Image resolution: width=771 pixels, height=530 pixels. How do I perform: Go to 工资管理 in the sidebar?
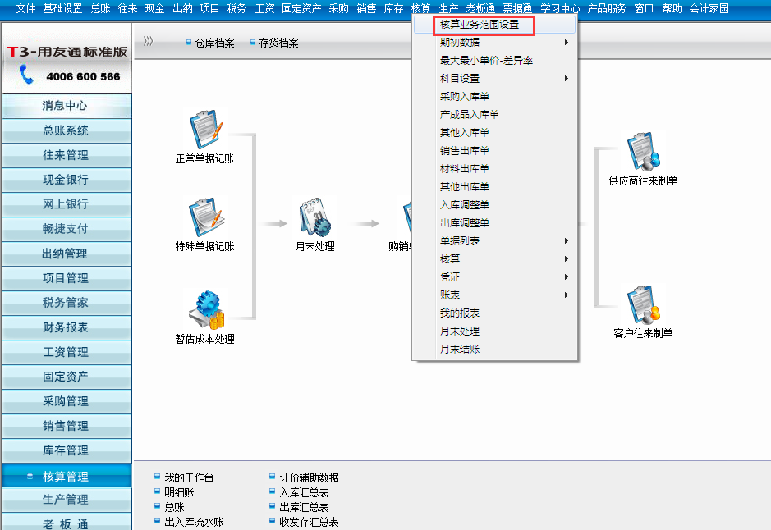coord(67,352)
